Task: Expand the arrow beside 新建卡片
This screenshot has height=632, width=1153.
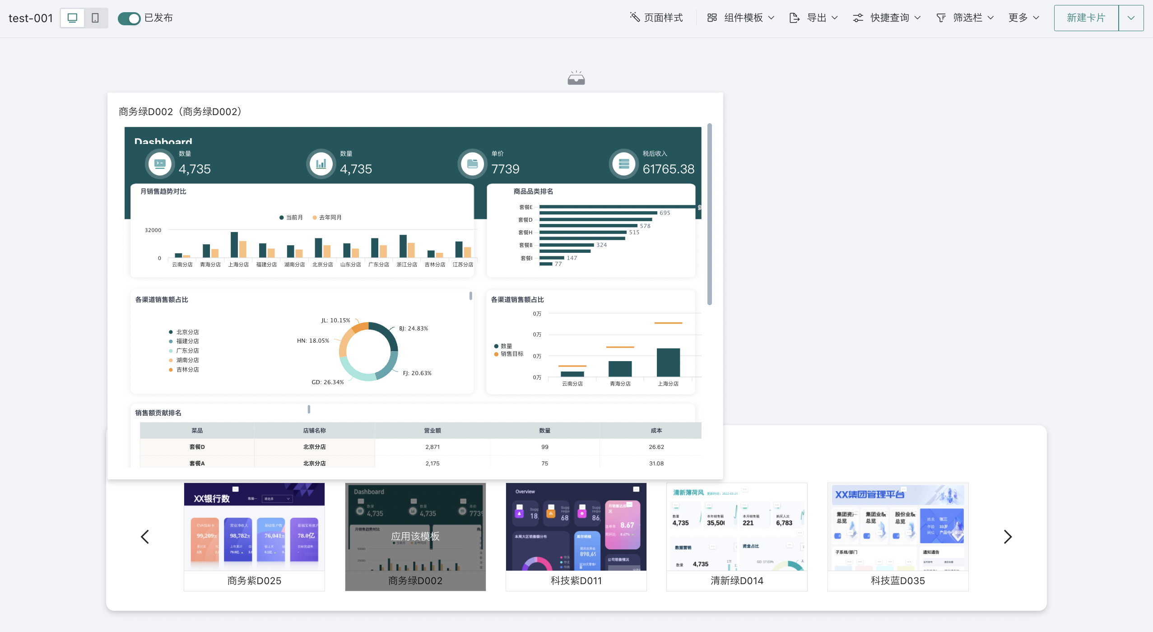Action: coord(1131,18)
